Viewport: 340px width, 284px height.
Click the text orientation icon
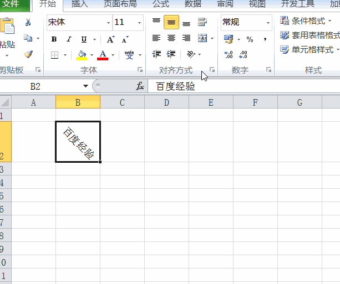pyautogui.click(x=191, y=54)
